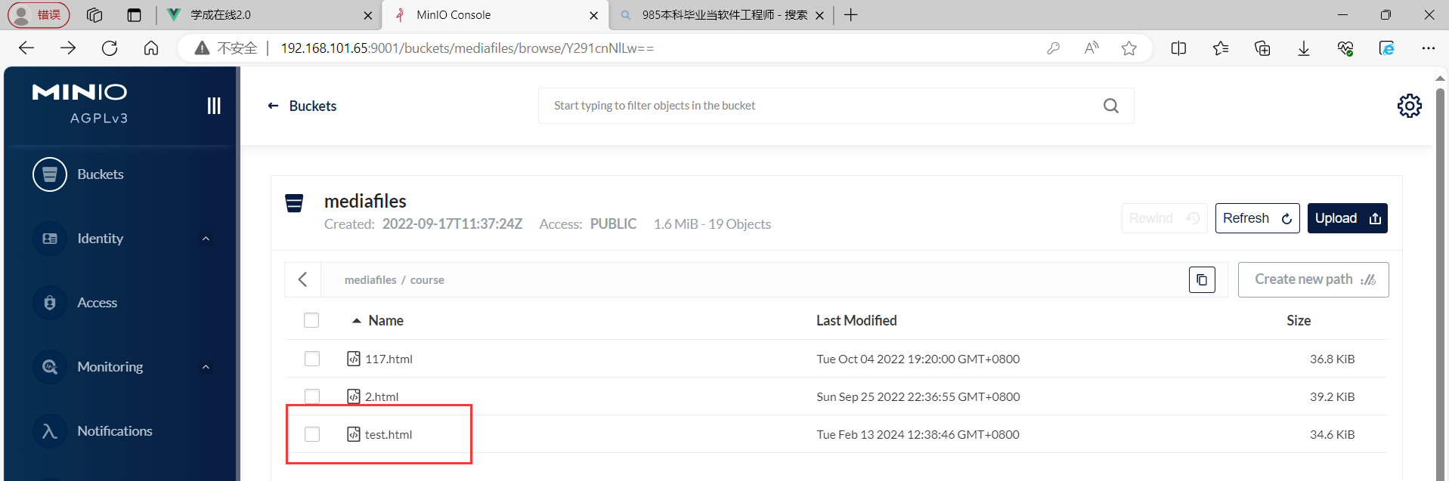Click the Buckets sidebar bucket icon
The width and height of the screenshot is (1449, 481).
tap(50, 174)
